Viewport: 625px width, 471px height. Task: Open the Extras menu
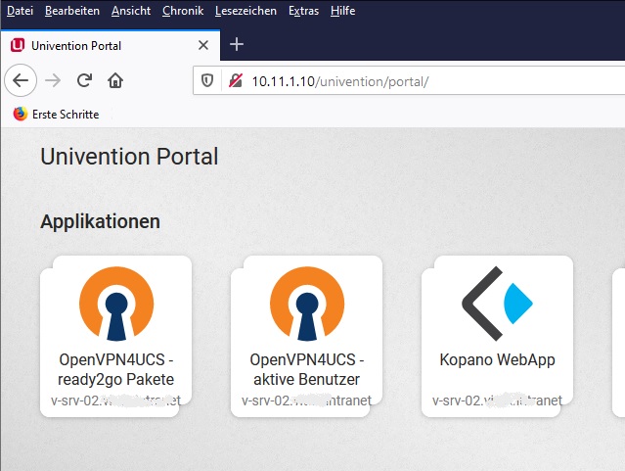click(304, 11)
